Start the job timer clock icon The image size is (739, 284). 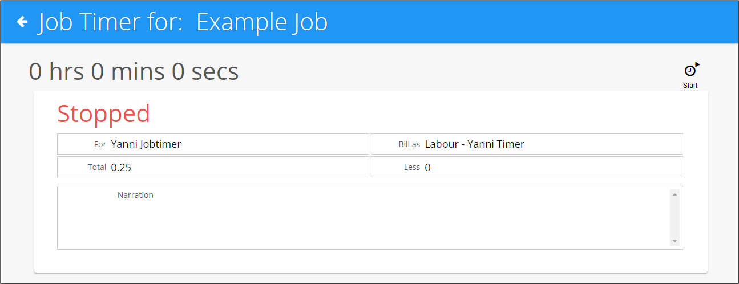(691, 69)
